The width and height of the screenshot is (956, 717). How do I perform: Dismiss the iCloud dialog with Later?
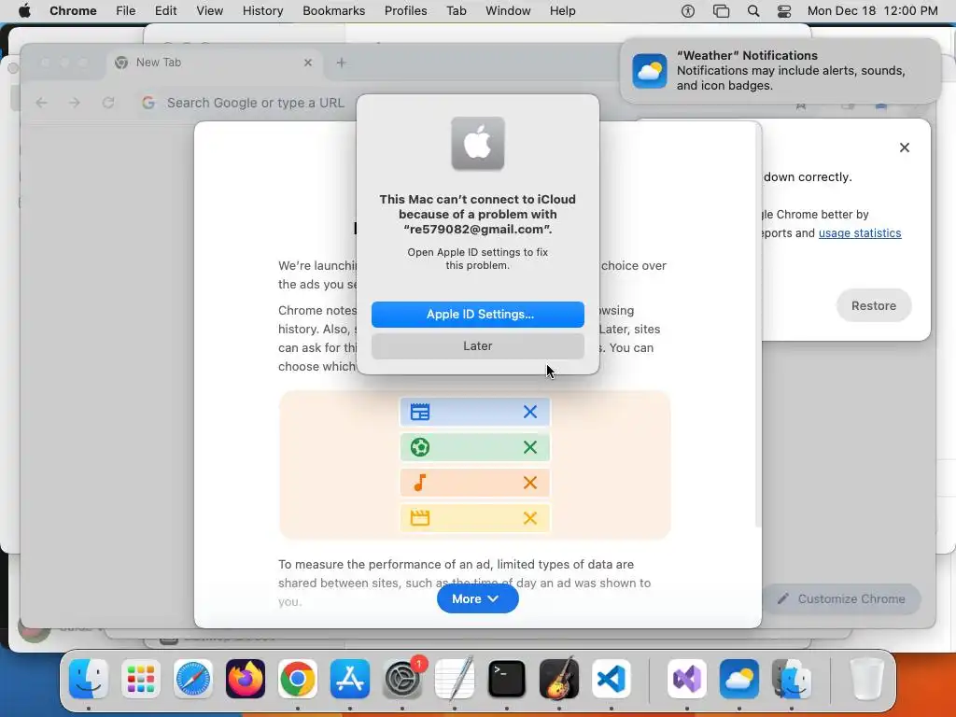point(477,345)
